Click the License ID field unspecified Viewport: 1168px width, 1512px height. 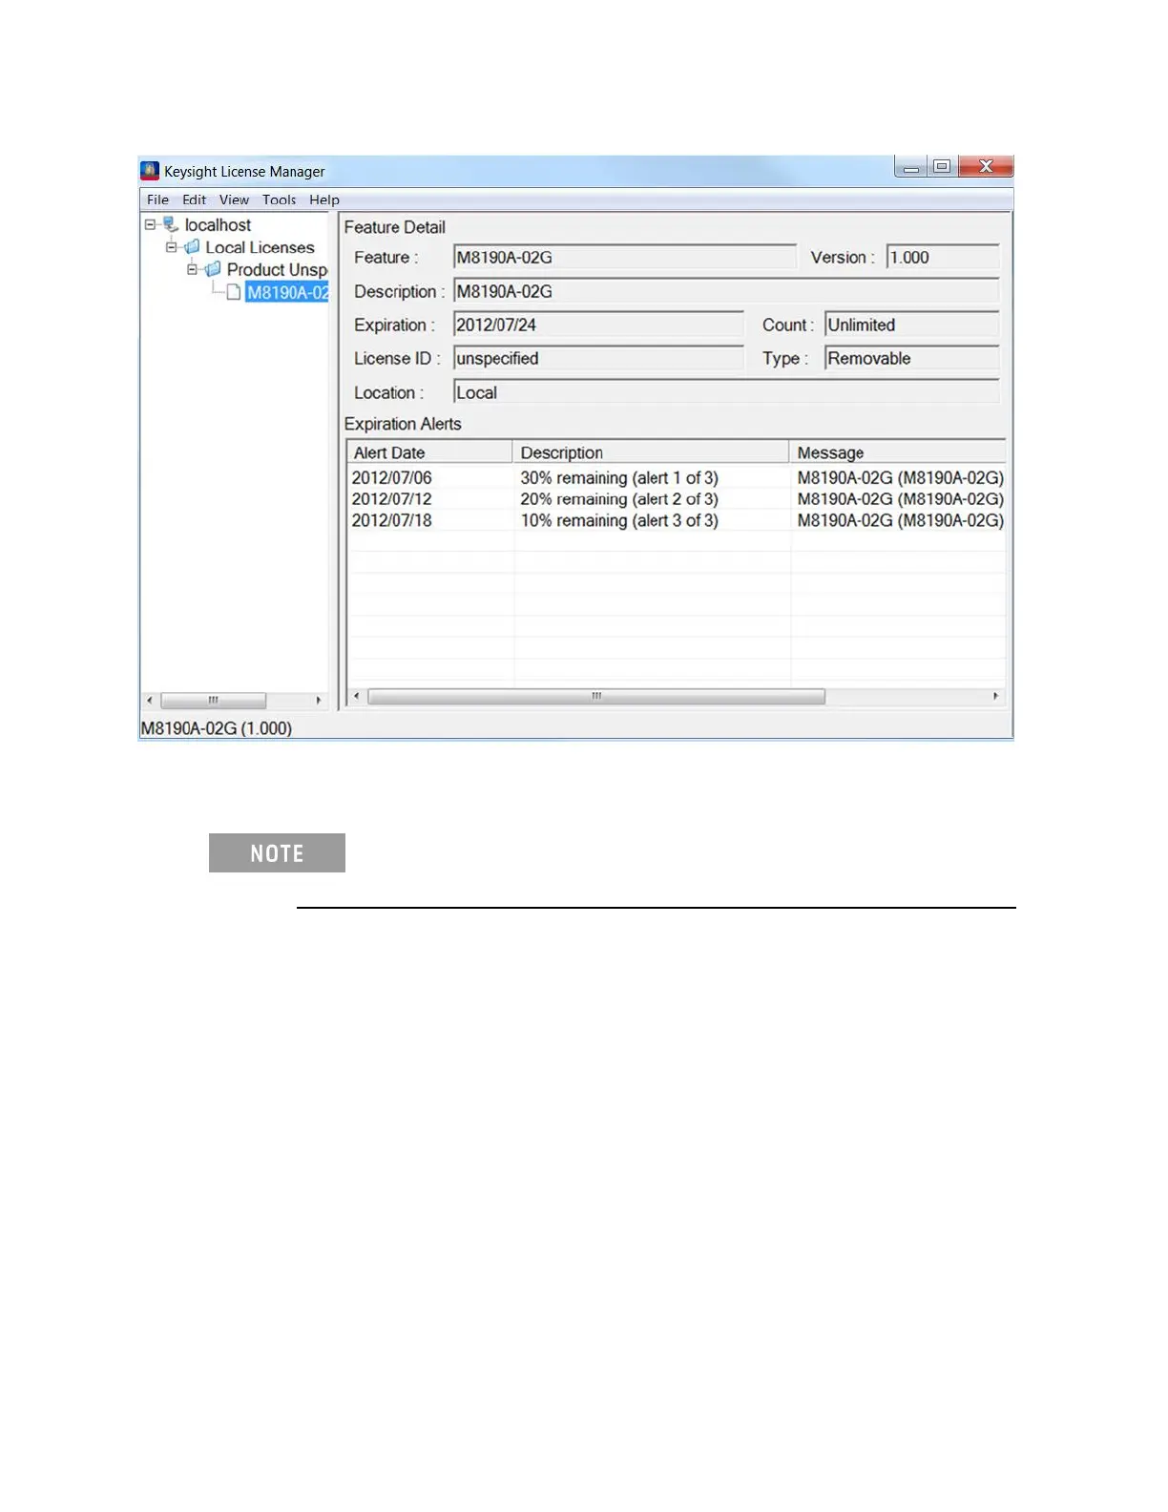[x=598, y=358]
